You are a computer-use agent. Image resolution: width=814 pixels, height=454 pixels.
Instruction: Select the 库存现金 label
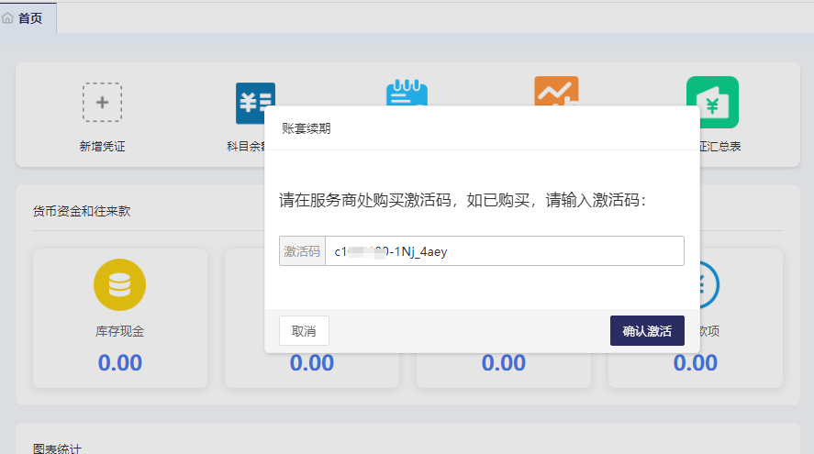pyautogui.click(x=120, y=331)
